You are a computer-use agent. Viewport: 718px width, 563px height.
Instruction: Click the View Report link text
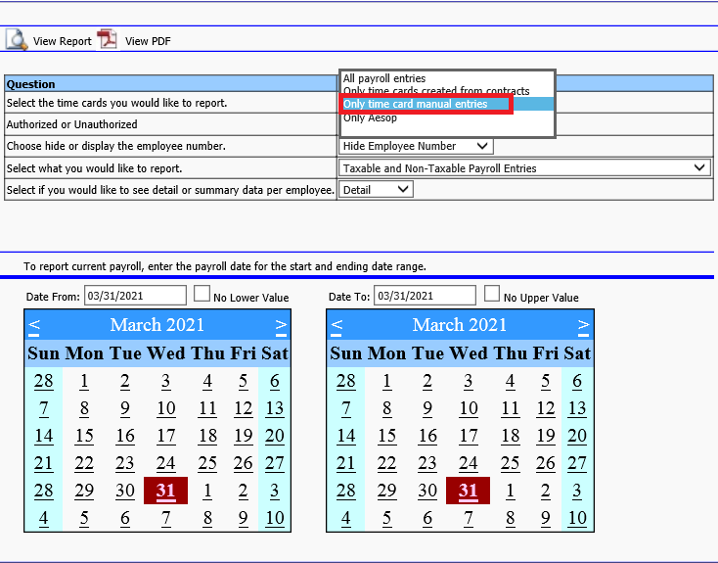coord(62,41)
